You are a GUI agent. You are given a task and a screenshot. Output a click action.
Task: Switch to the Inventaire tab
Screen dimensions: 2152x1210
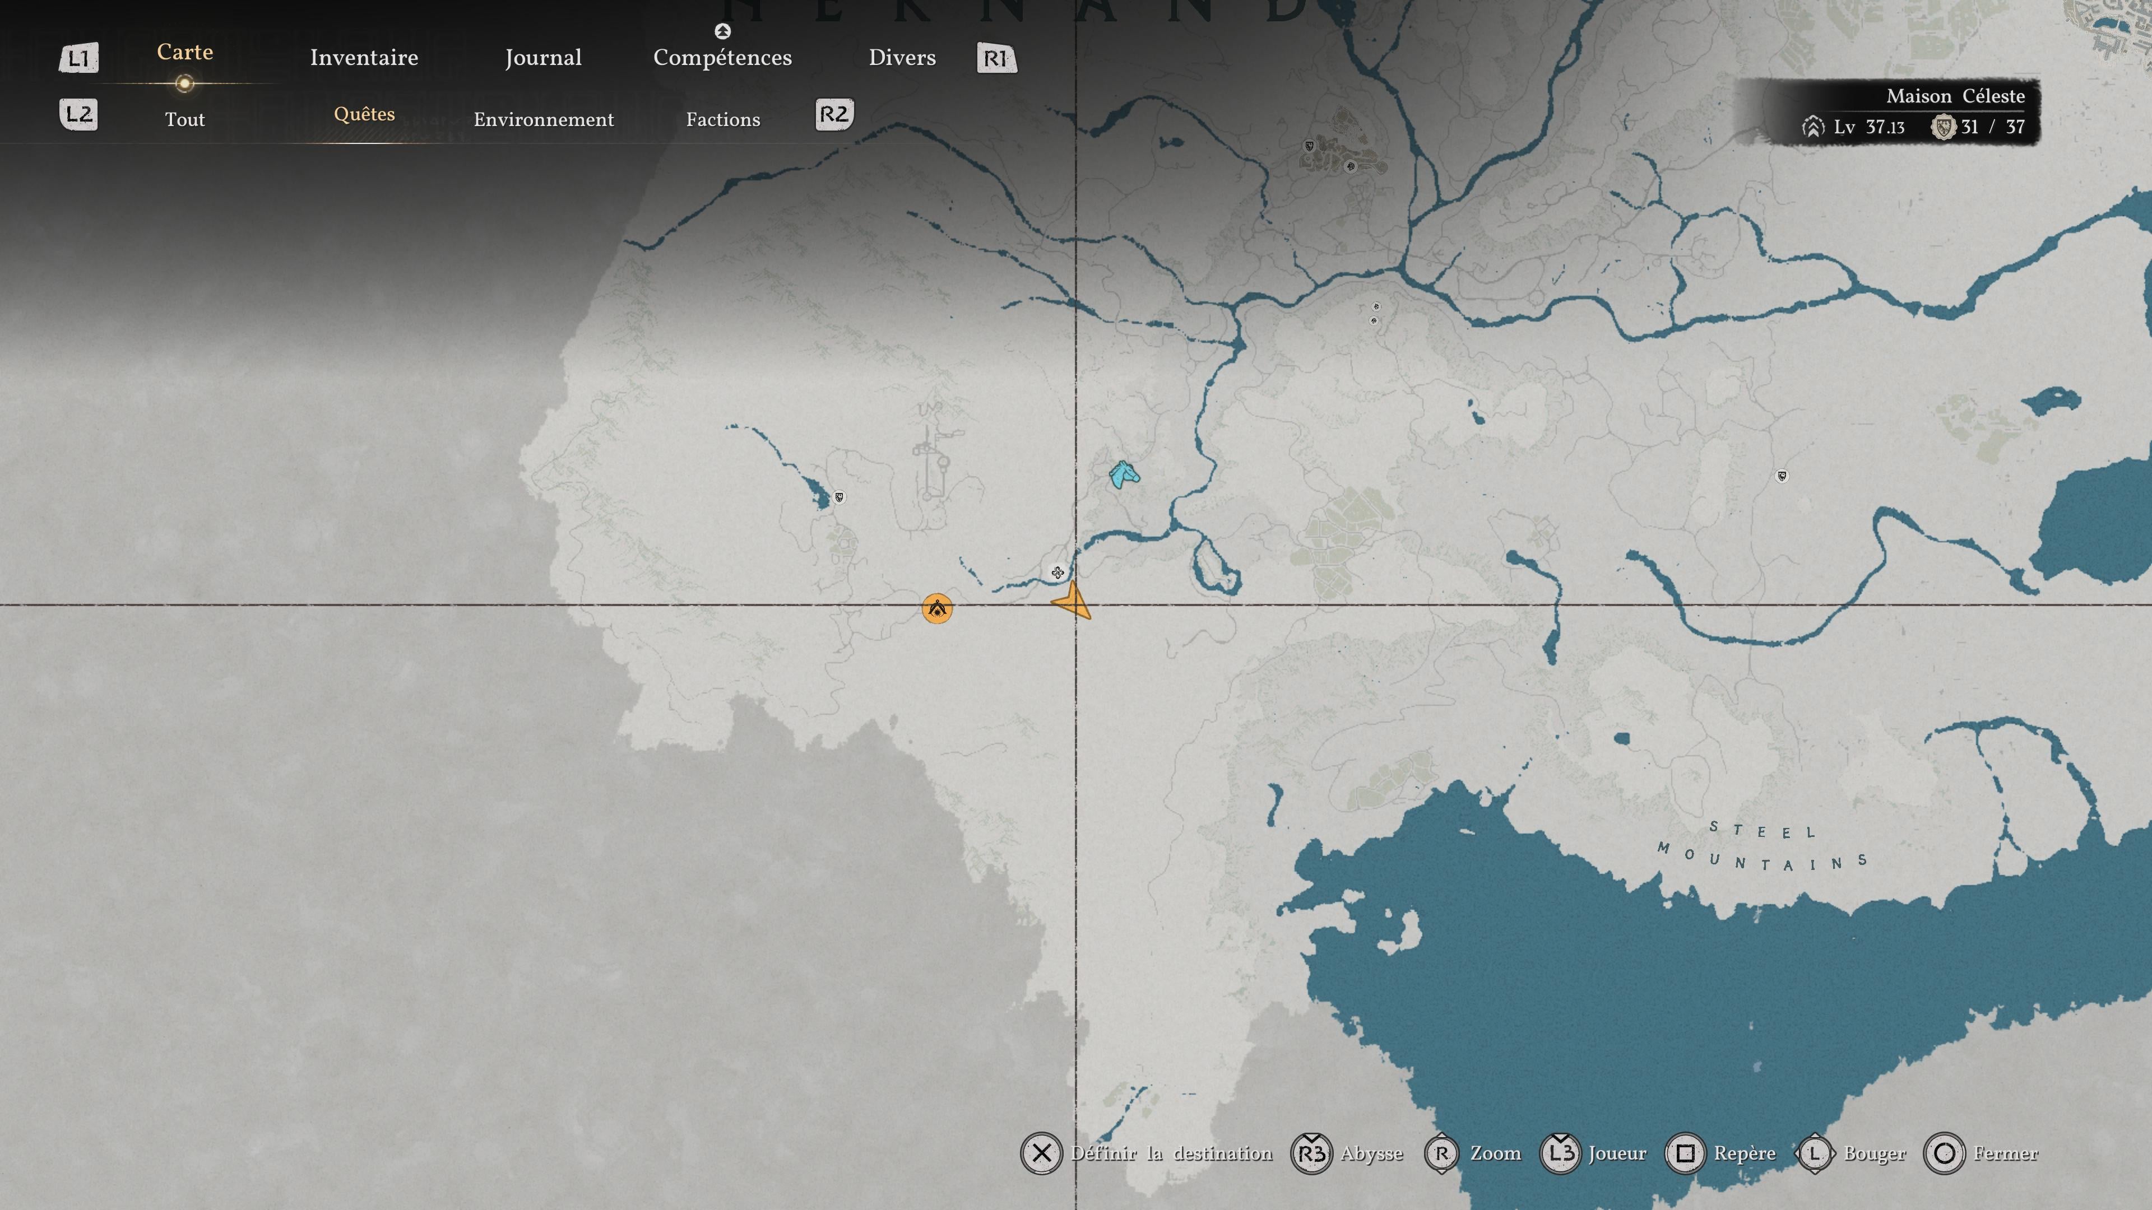(364, 58)
